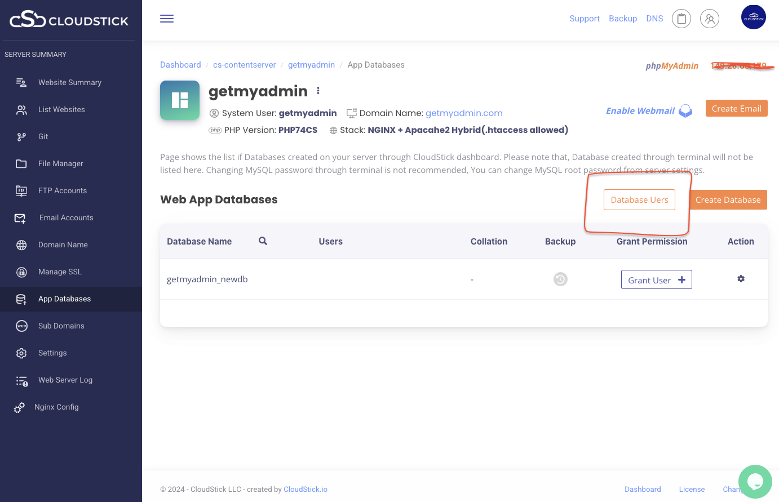View the Web Server Log
Screen dimensions: 779x502
pyautogui.click(x=65, y=380)
